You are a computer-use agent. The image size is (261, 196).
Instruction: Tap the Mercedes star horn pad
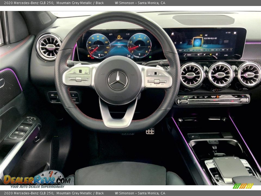[118, 81]
